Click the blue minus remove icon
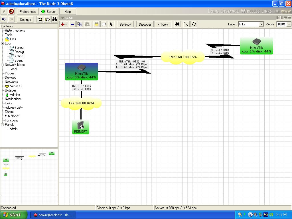The width and height of the screenshot is (292, 219). [72, 24]
